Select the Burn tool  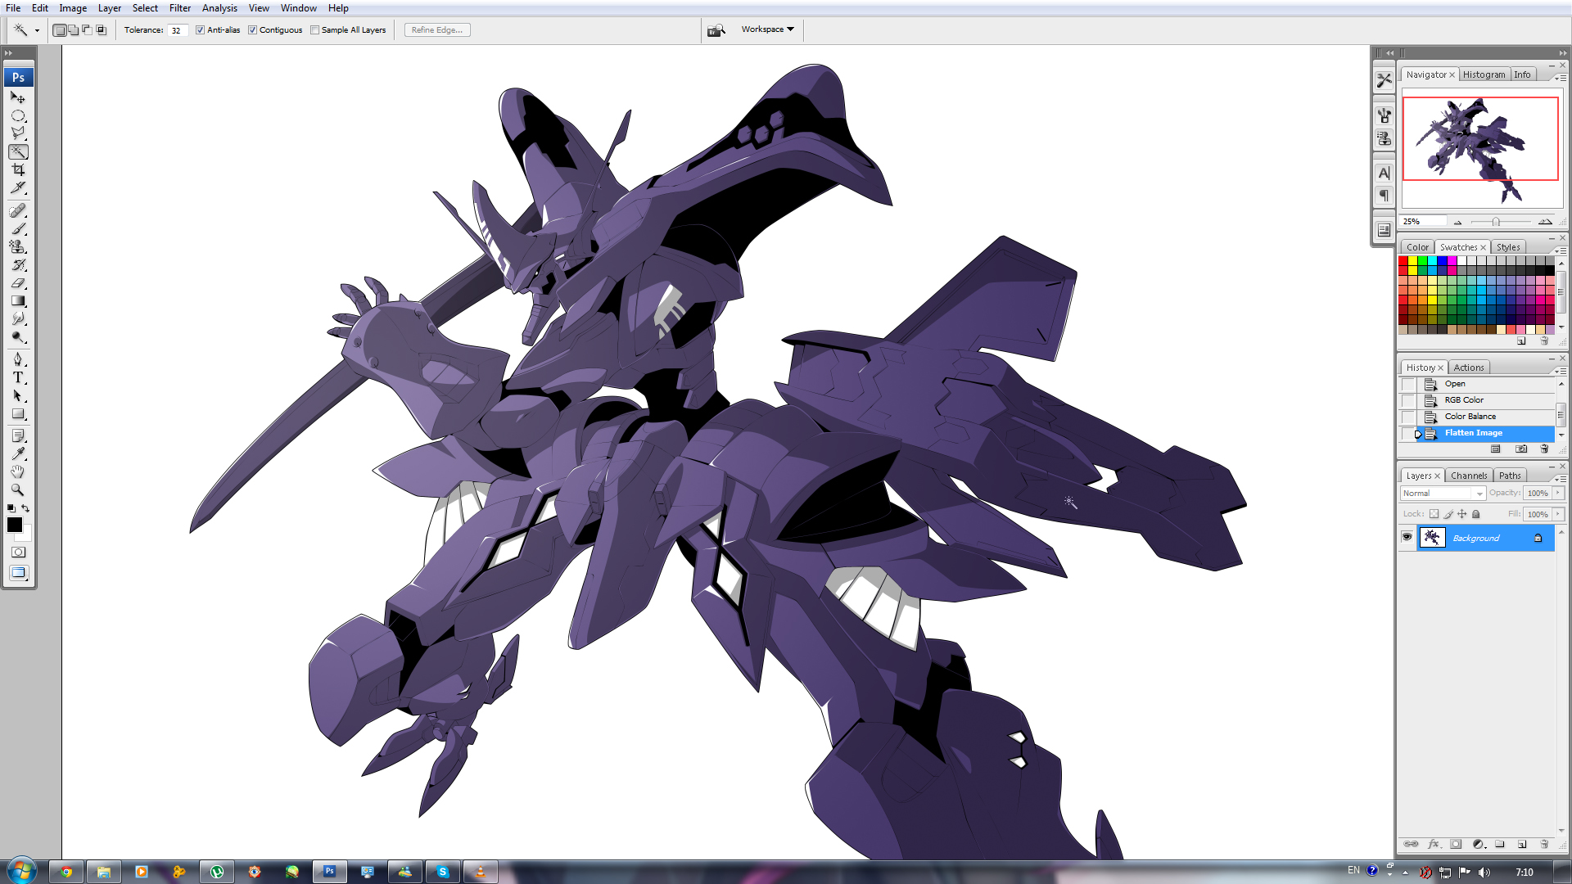click(x=17, y=336)
